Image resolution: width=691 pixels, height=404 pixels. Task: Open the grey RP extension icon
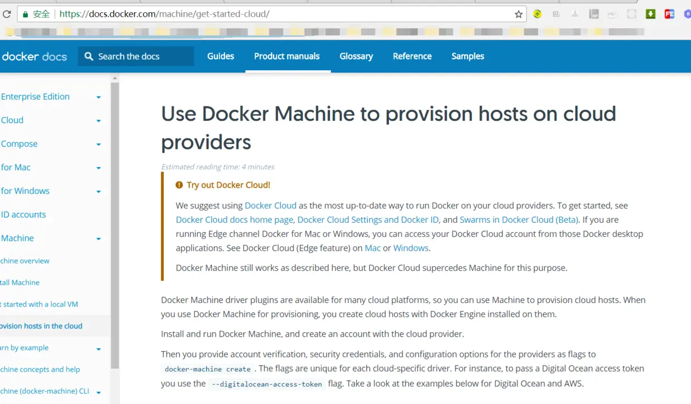(594, 14)
